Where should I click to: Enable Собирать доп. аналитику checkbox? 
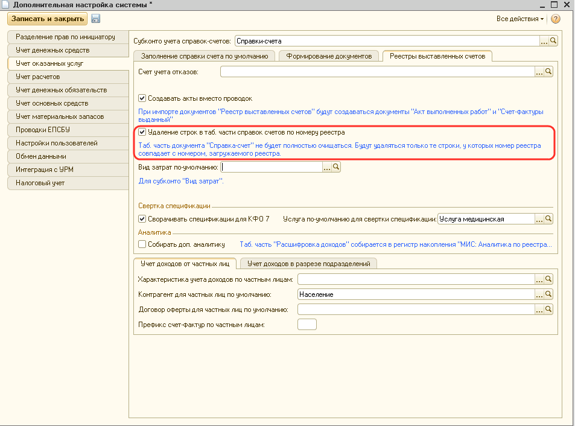pos(142,244)
